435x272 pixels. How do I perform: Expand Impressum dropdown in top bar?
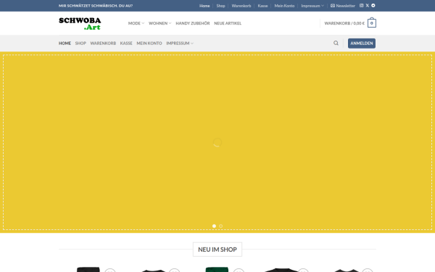point(312,6)
